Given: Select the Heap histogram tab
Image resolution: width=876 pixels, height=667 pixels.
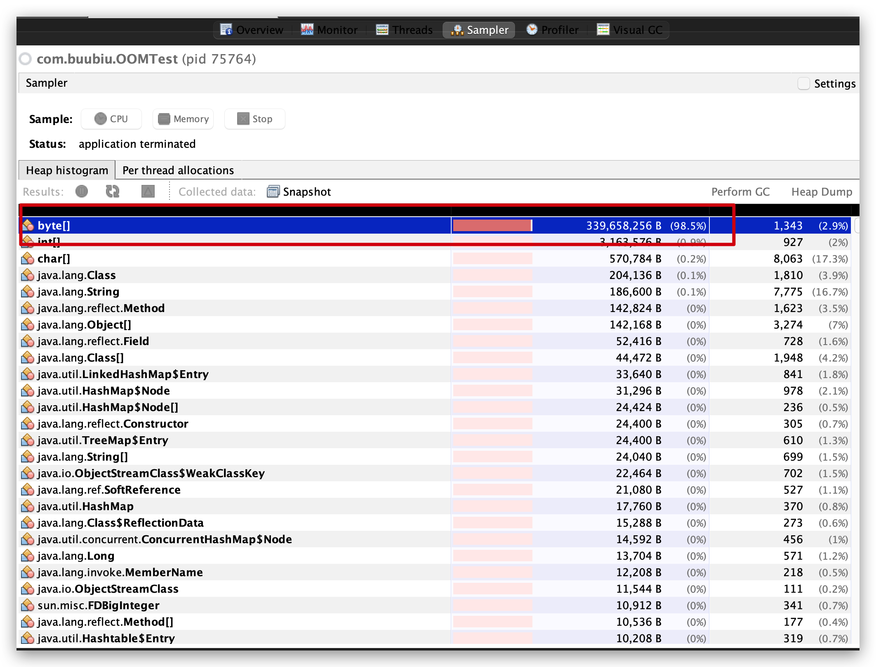Looking at the screenshot, I should click(67, 170).
